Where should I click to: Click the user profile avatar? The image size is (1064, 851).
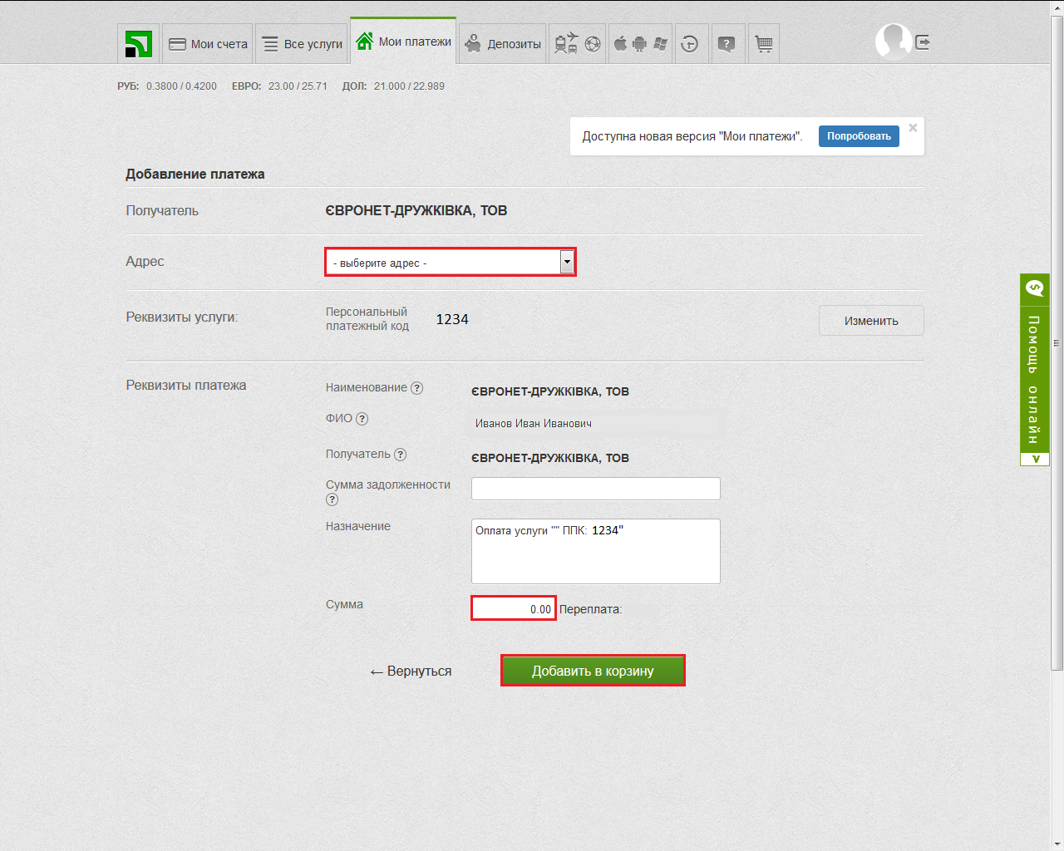tap(893, 41)
